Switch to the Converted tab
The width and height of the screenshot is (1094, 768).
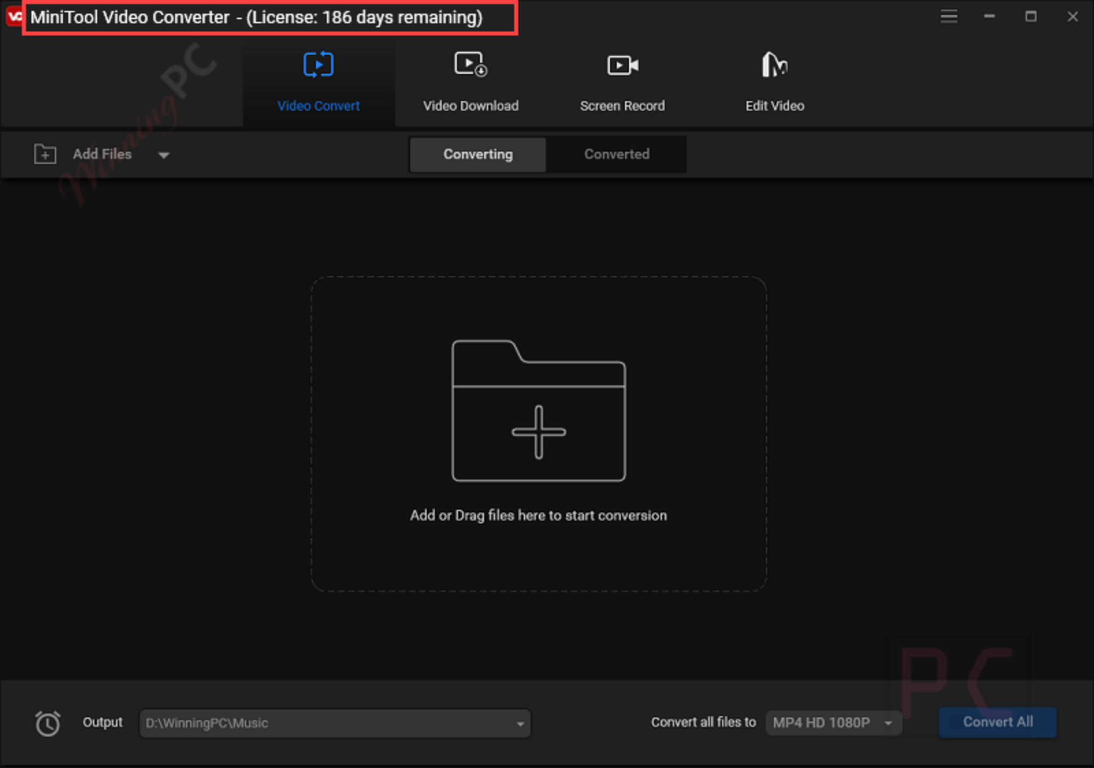(616, 154)
